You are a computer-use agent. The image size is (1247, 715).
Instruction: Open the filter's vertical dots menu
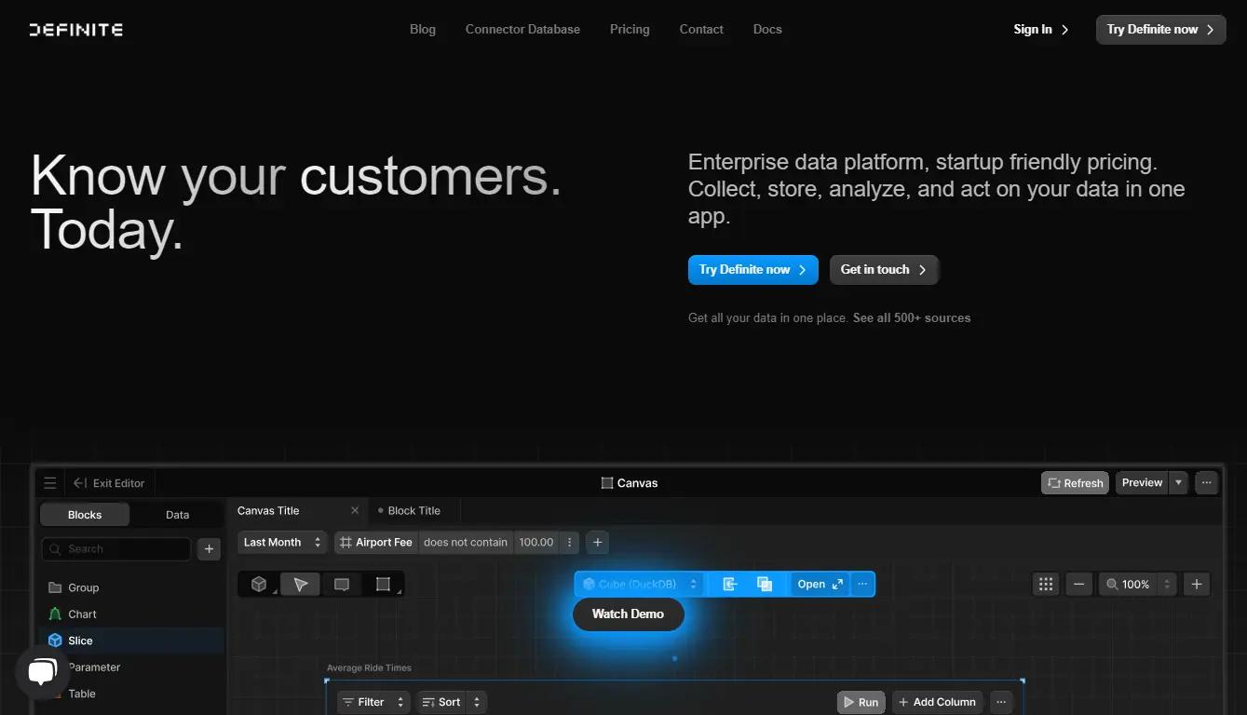point(570,542)
